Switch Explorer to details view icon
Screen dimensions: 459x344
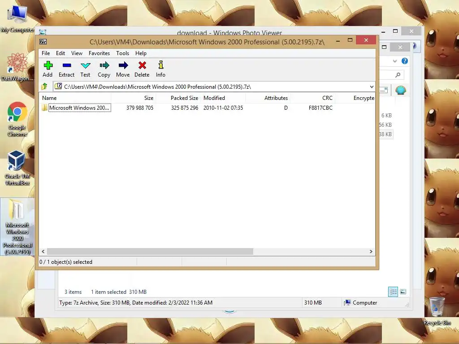[x=393, y=292]
